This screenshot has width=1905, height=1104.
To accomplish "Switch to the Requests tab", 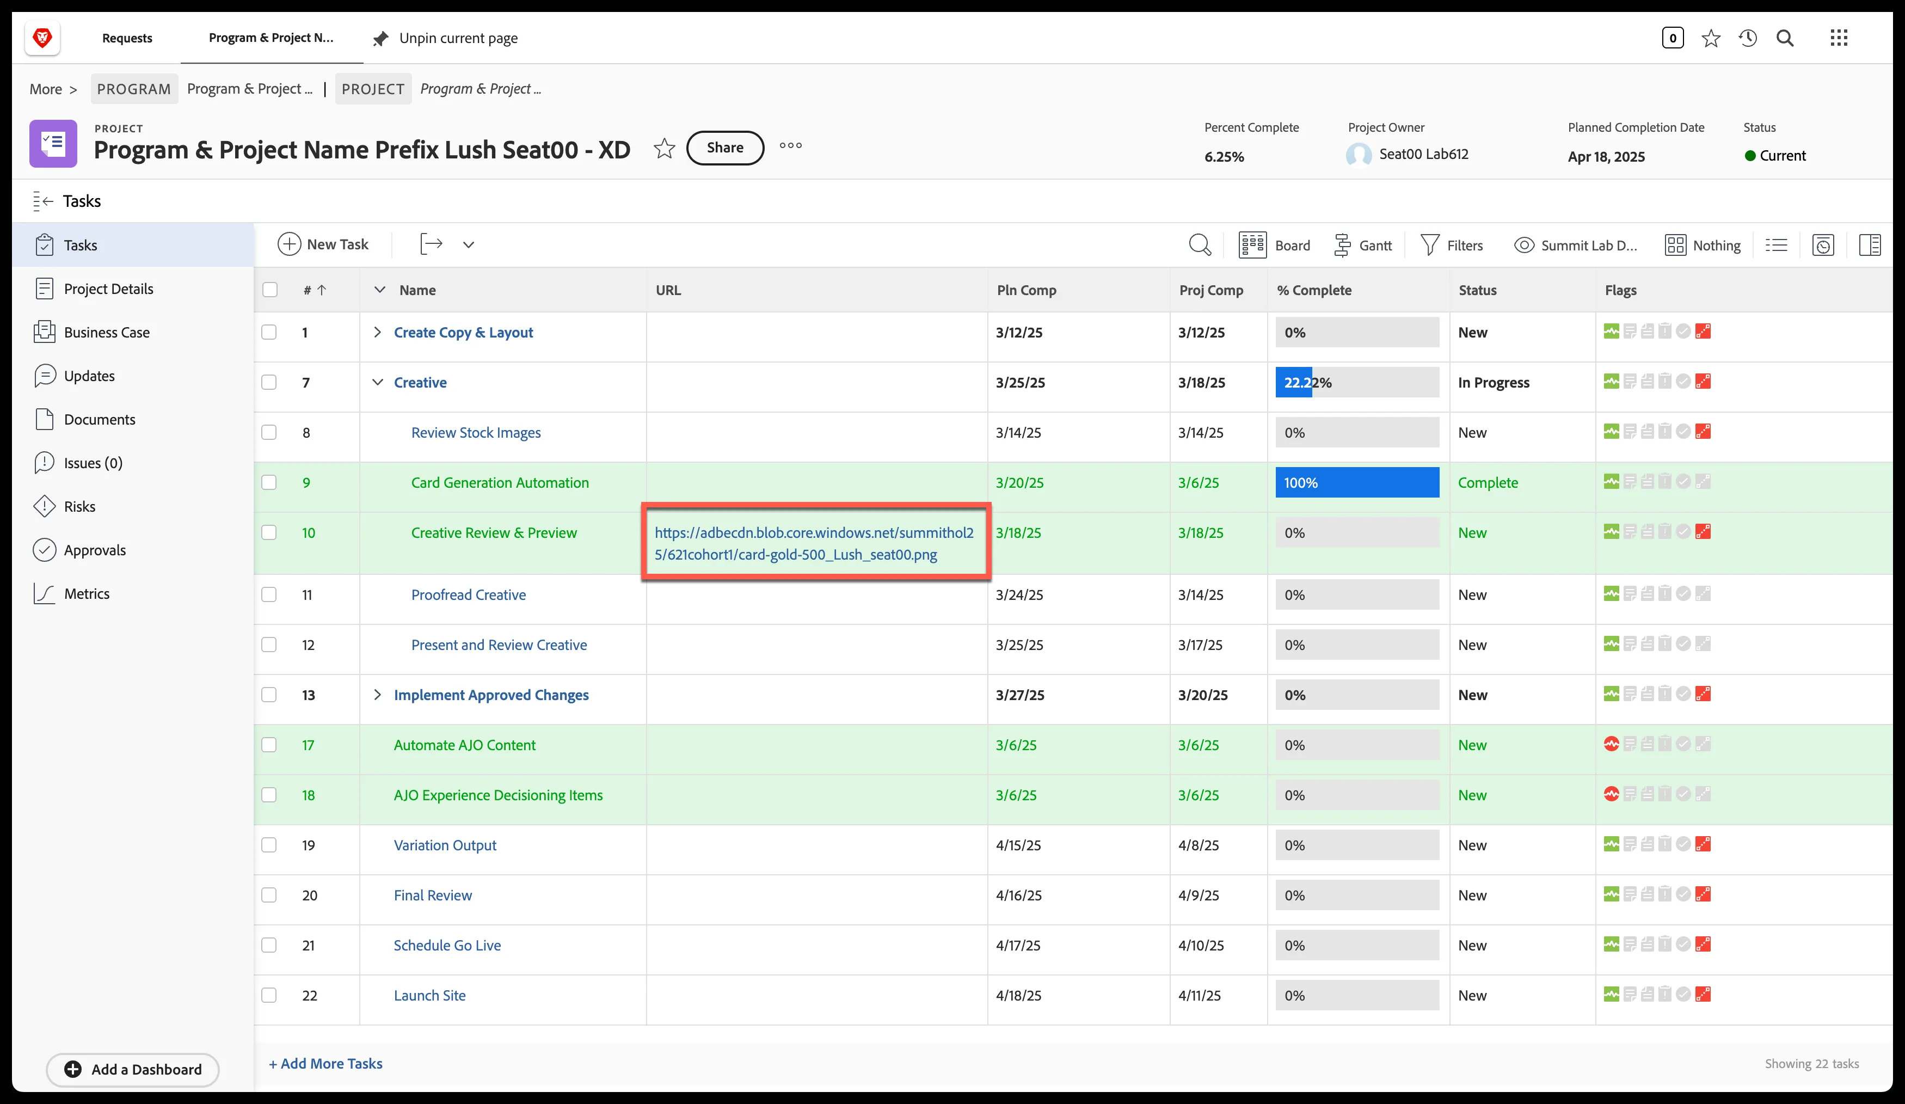I will tap(127, 38).
